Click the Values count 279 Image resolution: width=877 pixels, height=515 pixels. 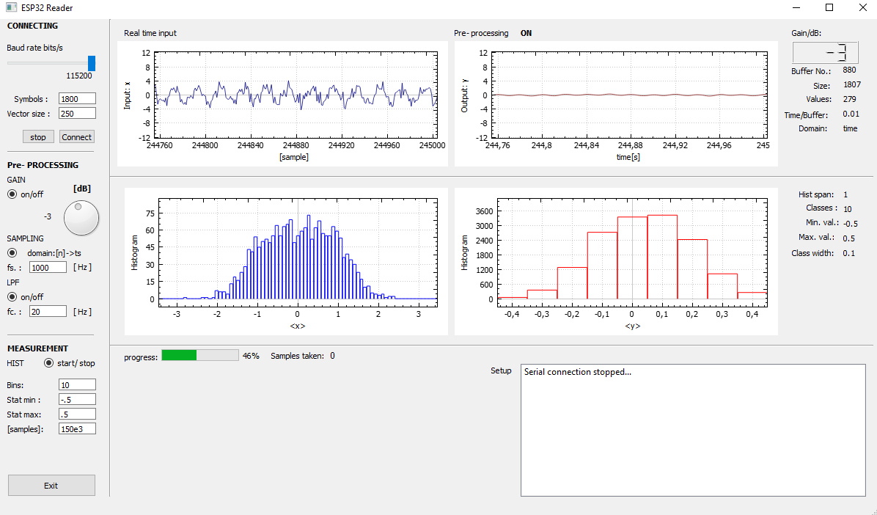click(850, 99)
